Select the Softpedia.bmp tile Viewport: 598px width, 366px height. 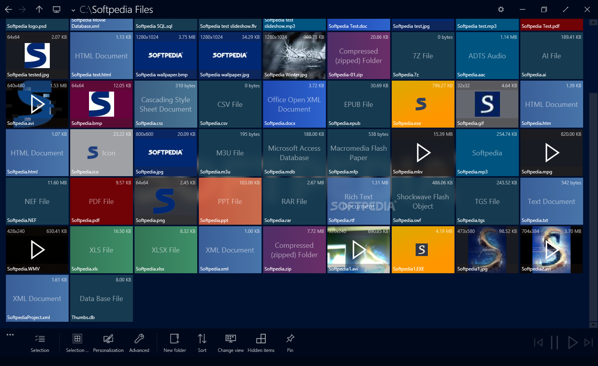tap(102, 104)
